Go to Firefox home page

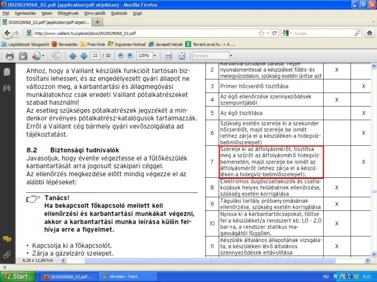[369, 33]
